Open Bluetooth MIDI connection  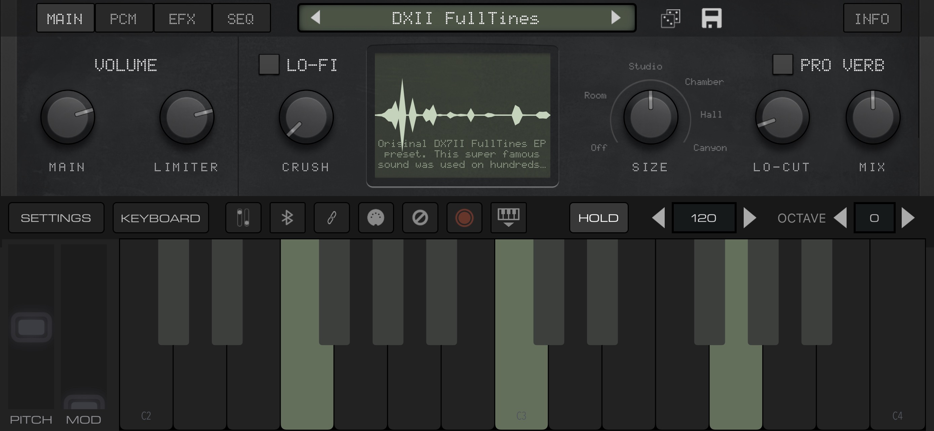point(287,218)
